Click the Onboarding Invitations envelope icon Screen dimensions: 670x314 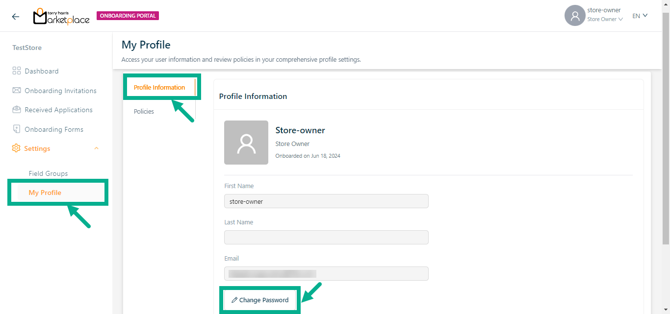(17, 91)
